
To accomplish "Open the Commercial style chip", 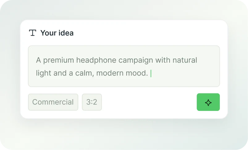I will tap(53, 102).
